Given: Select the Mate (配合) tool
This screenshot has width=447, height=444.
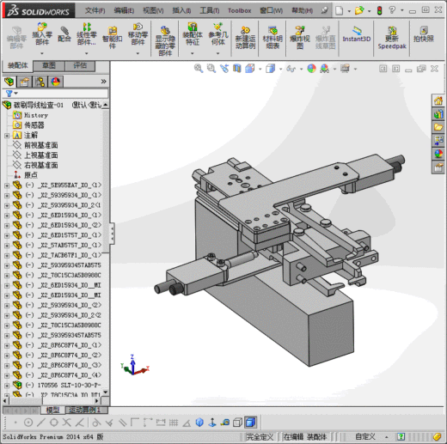Looking at the screenshot, I should tap(64, 34).
